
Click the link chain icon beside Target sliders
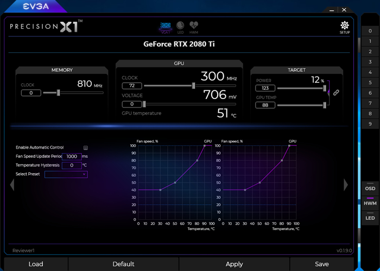(x=336, y=93)
